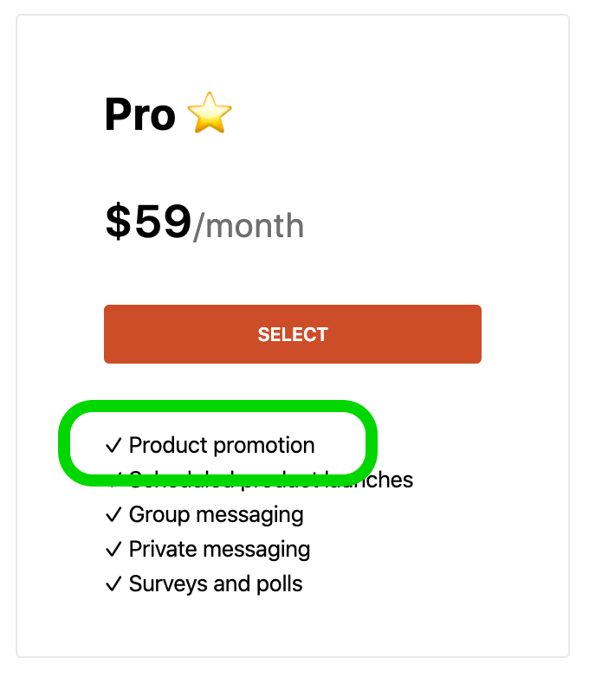Click the Surveys and polls feature text
The height and width of the screenshot is (677, 589).
click(x=216, y=584)
